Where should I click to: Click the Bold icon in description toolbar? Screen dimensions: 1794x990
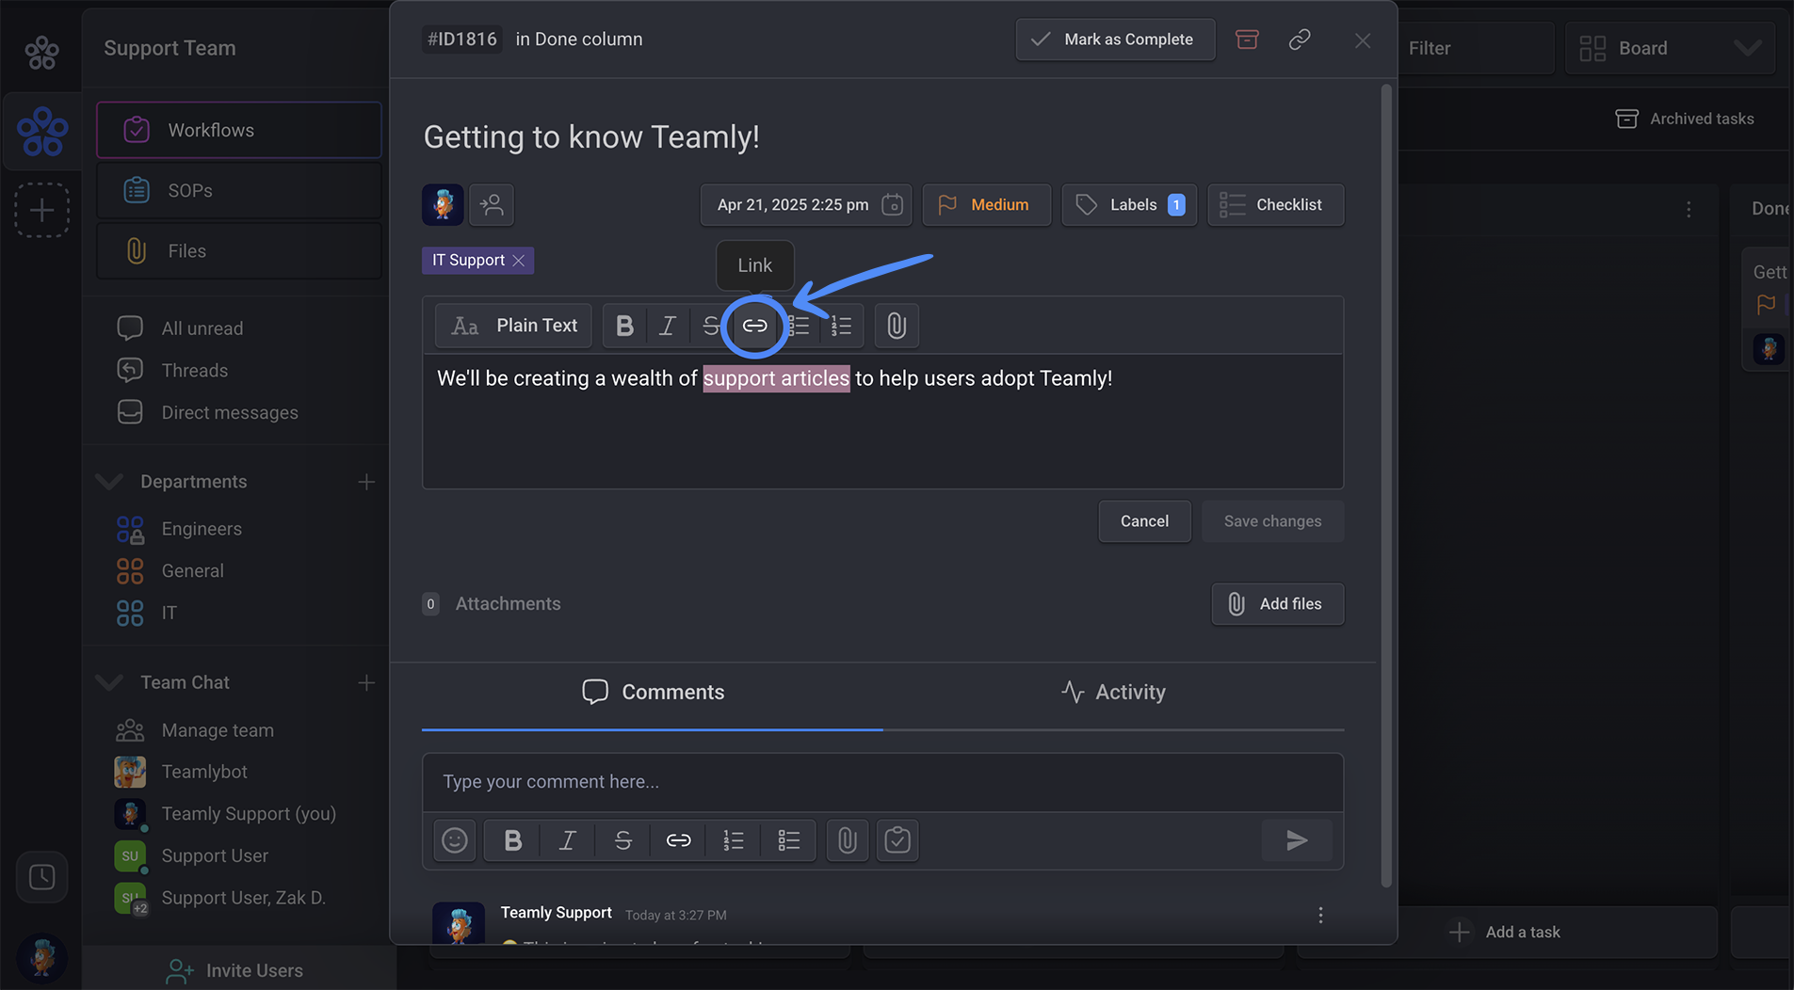(624, 326)
